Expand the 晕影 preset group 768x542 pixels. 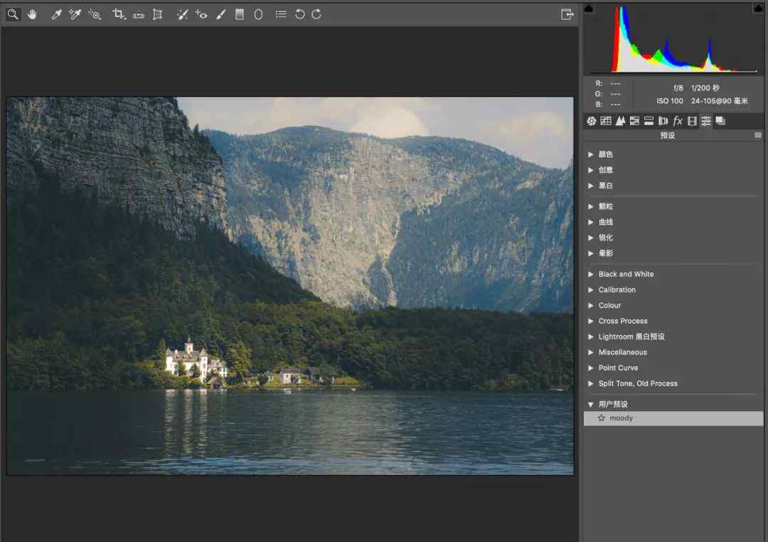pos(591,253)
